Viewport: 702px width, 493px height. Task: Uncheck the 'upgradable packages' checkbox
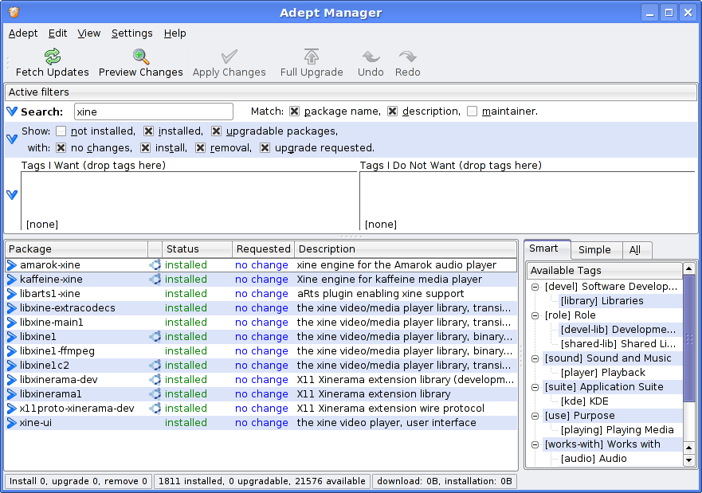[x=217, y=131]
